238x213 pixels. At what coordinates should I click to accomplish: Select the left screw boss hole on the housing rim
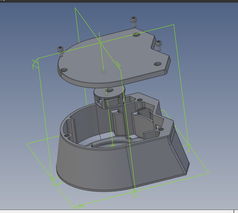coord(67,135)
